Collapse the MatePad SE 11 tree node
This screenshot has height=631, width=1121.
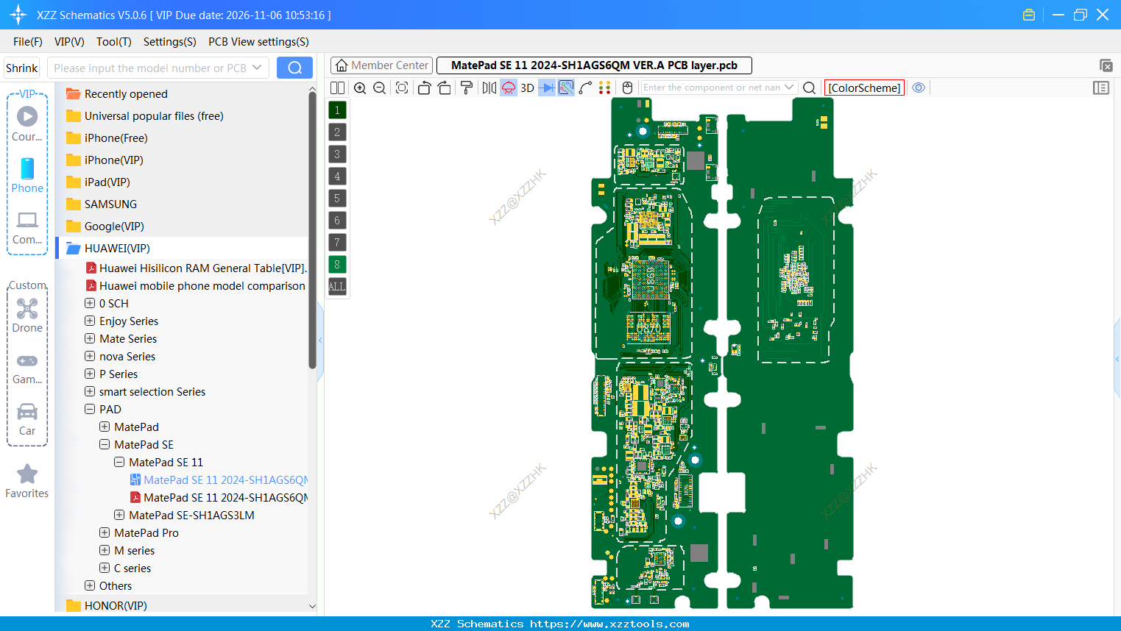(x=119, y=462)
